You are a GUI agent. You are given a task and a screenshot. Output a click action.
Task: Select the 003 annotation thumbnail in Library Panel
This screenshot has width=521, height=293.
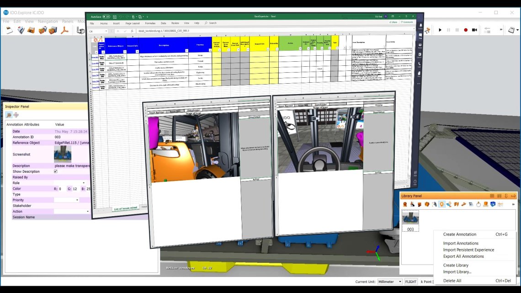point(410,221)
